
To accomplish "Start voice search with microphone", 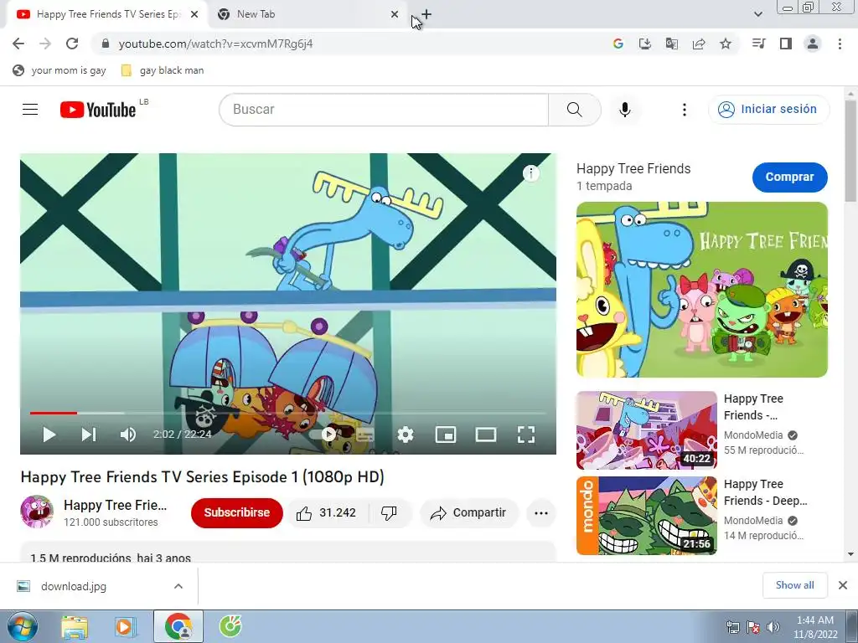I will click(625, 110).
